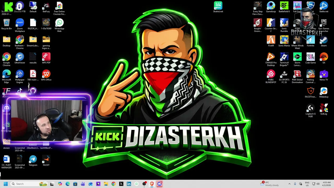Launch Steam from the desktop

point(324,41)
